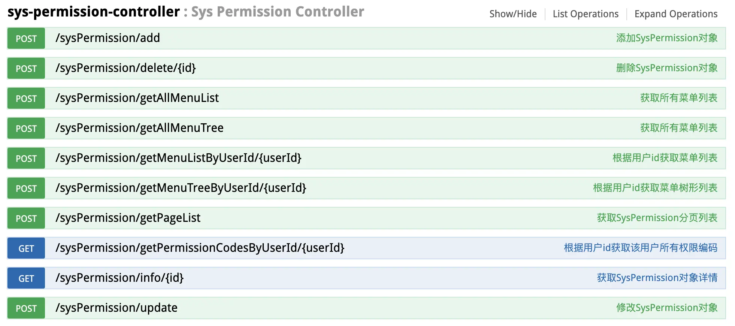Viewport: 735px width, 326px height.
Task: Click POST badge for getMenuTreeByUserId
Action: point(26,188)
